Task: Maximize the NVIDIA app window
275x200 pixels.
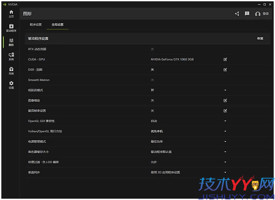Action: (x=265, y=5)
